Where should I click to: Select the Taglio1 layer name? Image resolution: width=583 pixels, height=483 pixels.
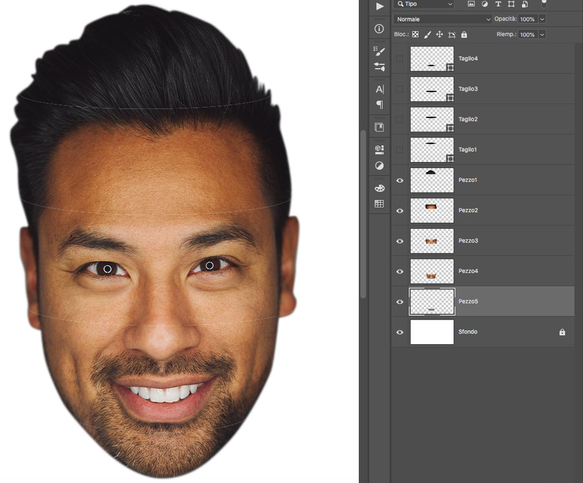click(x=467, y=150)
